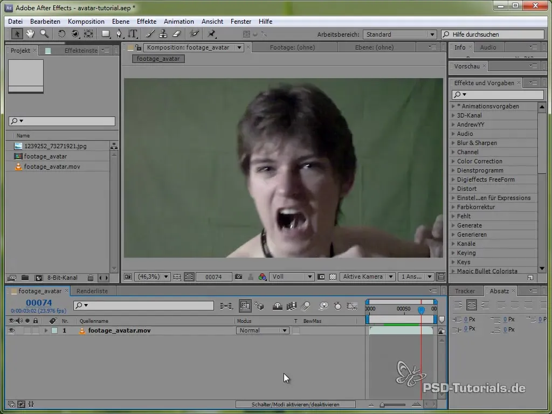Viewport: 552px width, 414px height.
Task: Select the Eraser tool
Action: (176, 34)
